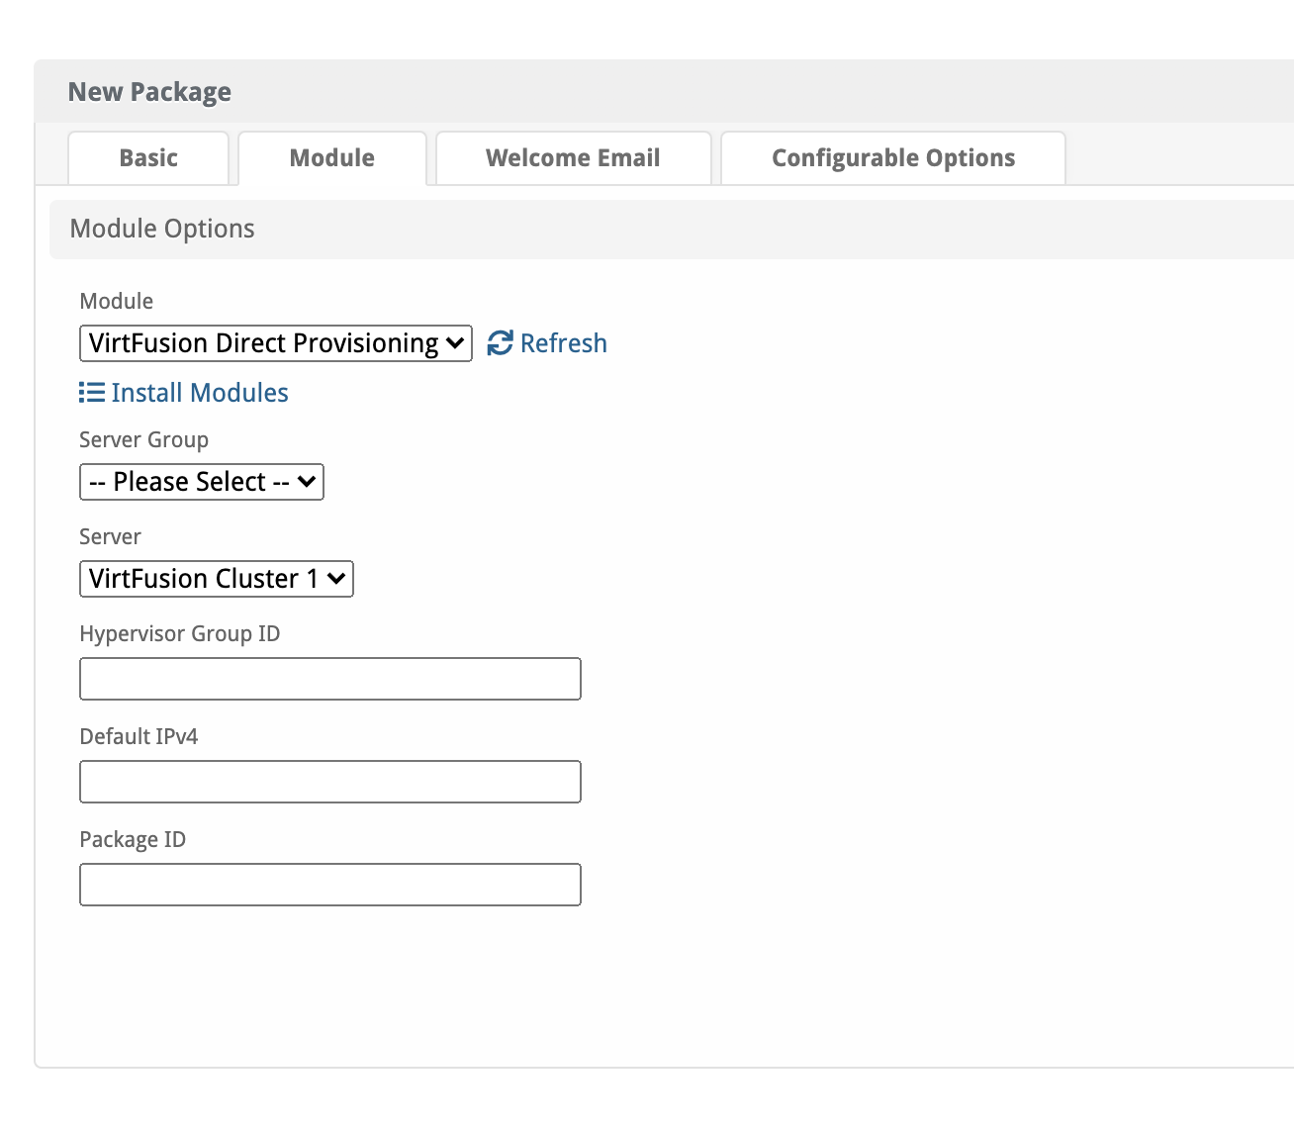Expand the Server Group dropdown
The width and height of the screenshot is (1294, 1132).
[x=202, y=482]
